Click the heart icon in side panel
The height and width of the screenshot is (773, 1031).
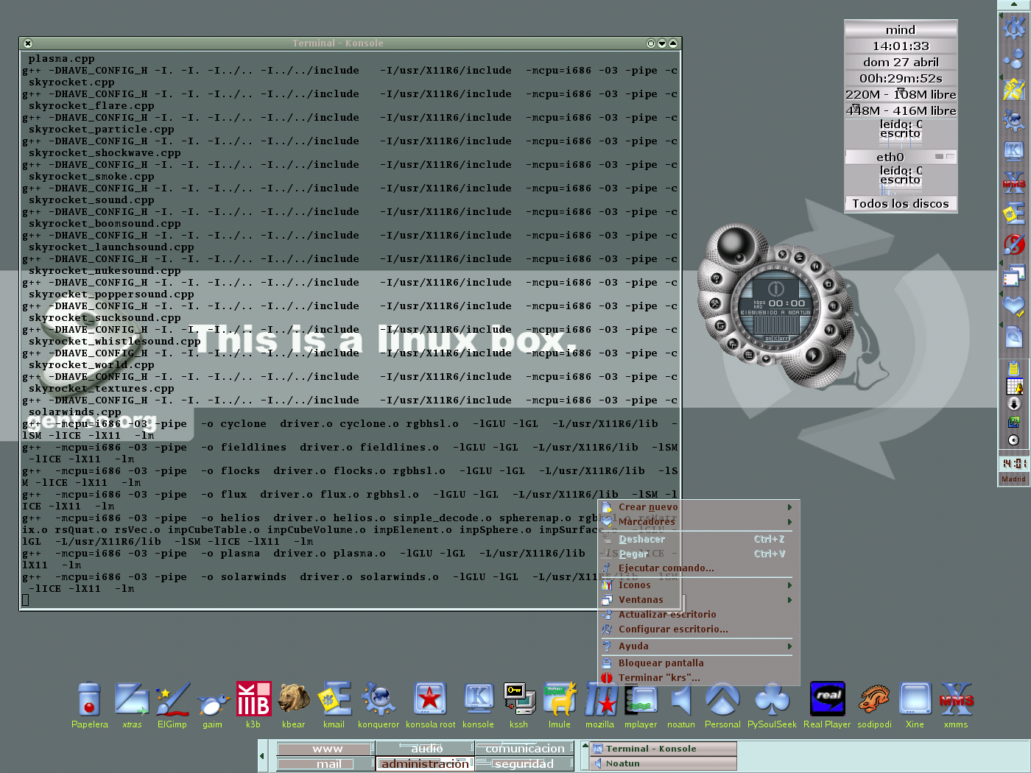tap(1014, 306)
